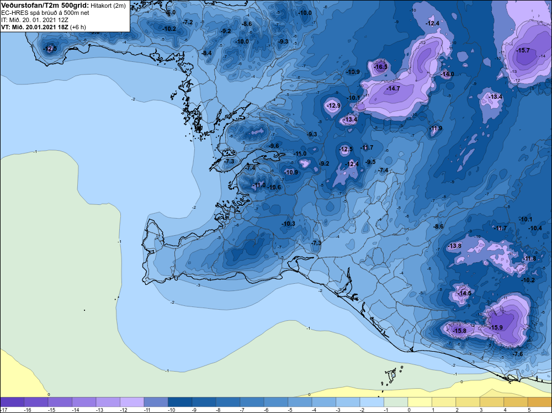Click the temperature label -13.8
The width and height of the screenshot is (552, 413).
click(454, 246)
